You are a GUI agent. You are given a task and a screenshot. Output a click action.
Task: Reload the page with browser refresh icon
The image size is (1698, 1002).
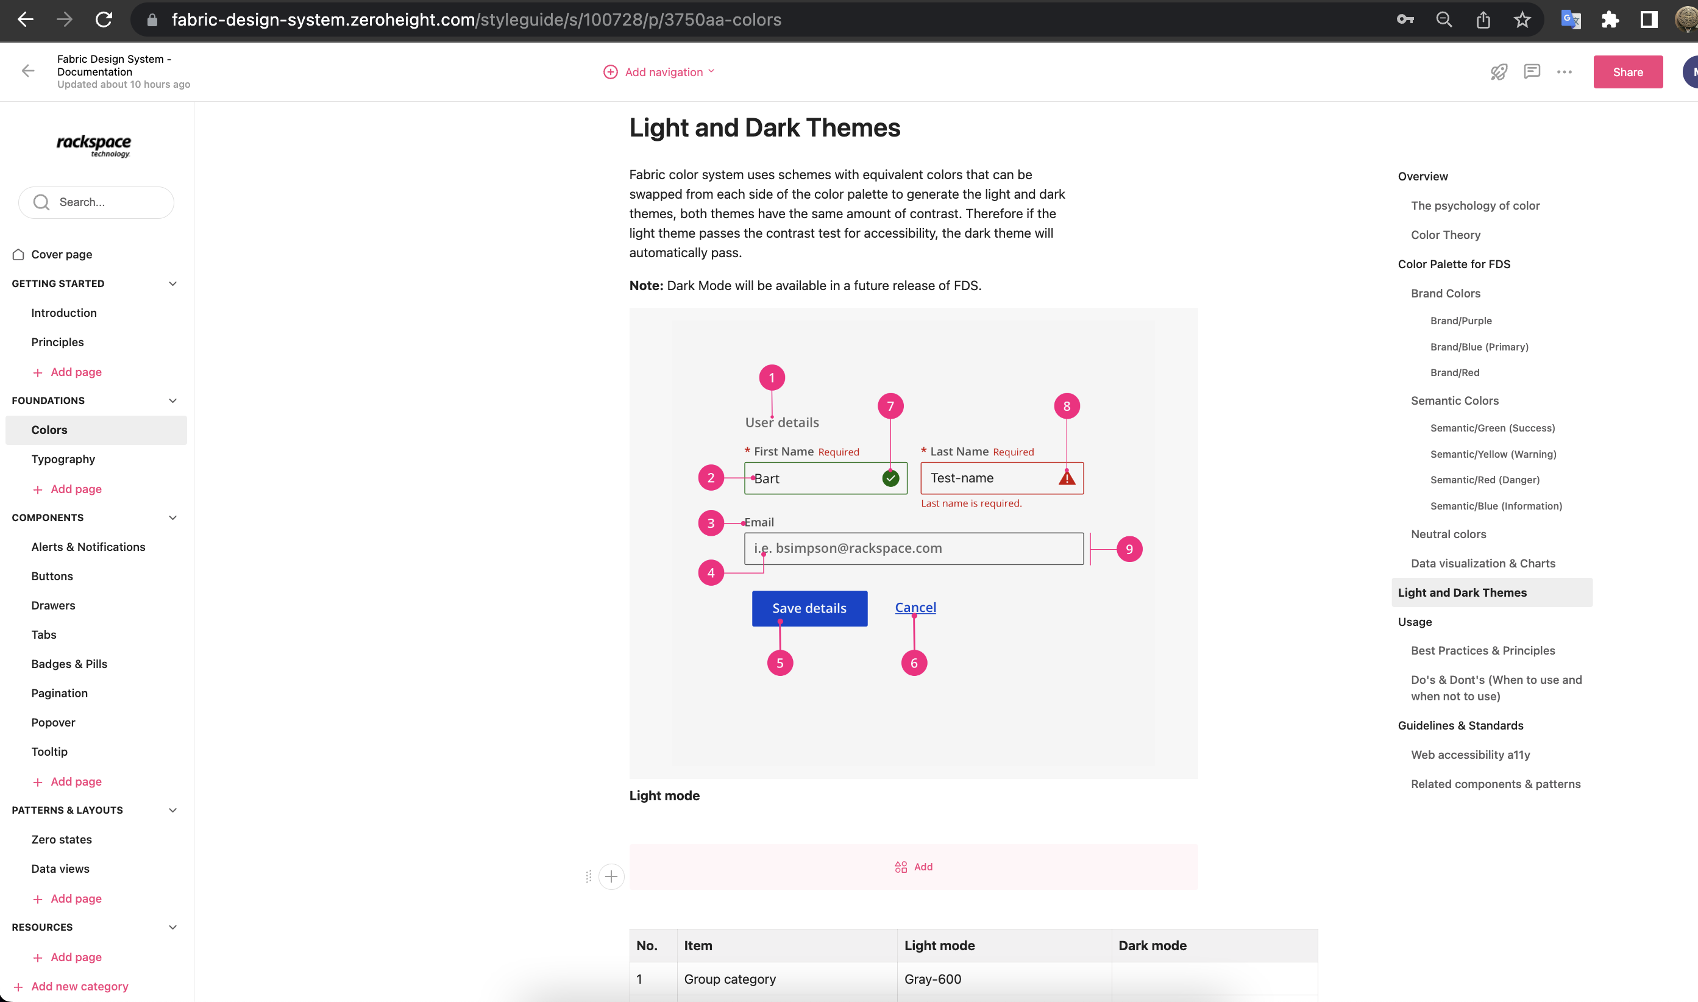(103, 20)
